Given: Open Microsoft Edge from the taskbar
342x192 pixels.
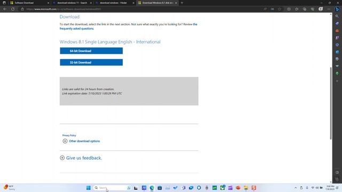Looking at the screenshot, I should pyautogui.click(x=152, y=188).
